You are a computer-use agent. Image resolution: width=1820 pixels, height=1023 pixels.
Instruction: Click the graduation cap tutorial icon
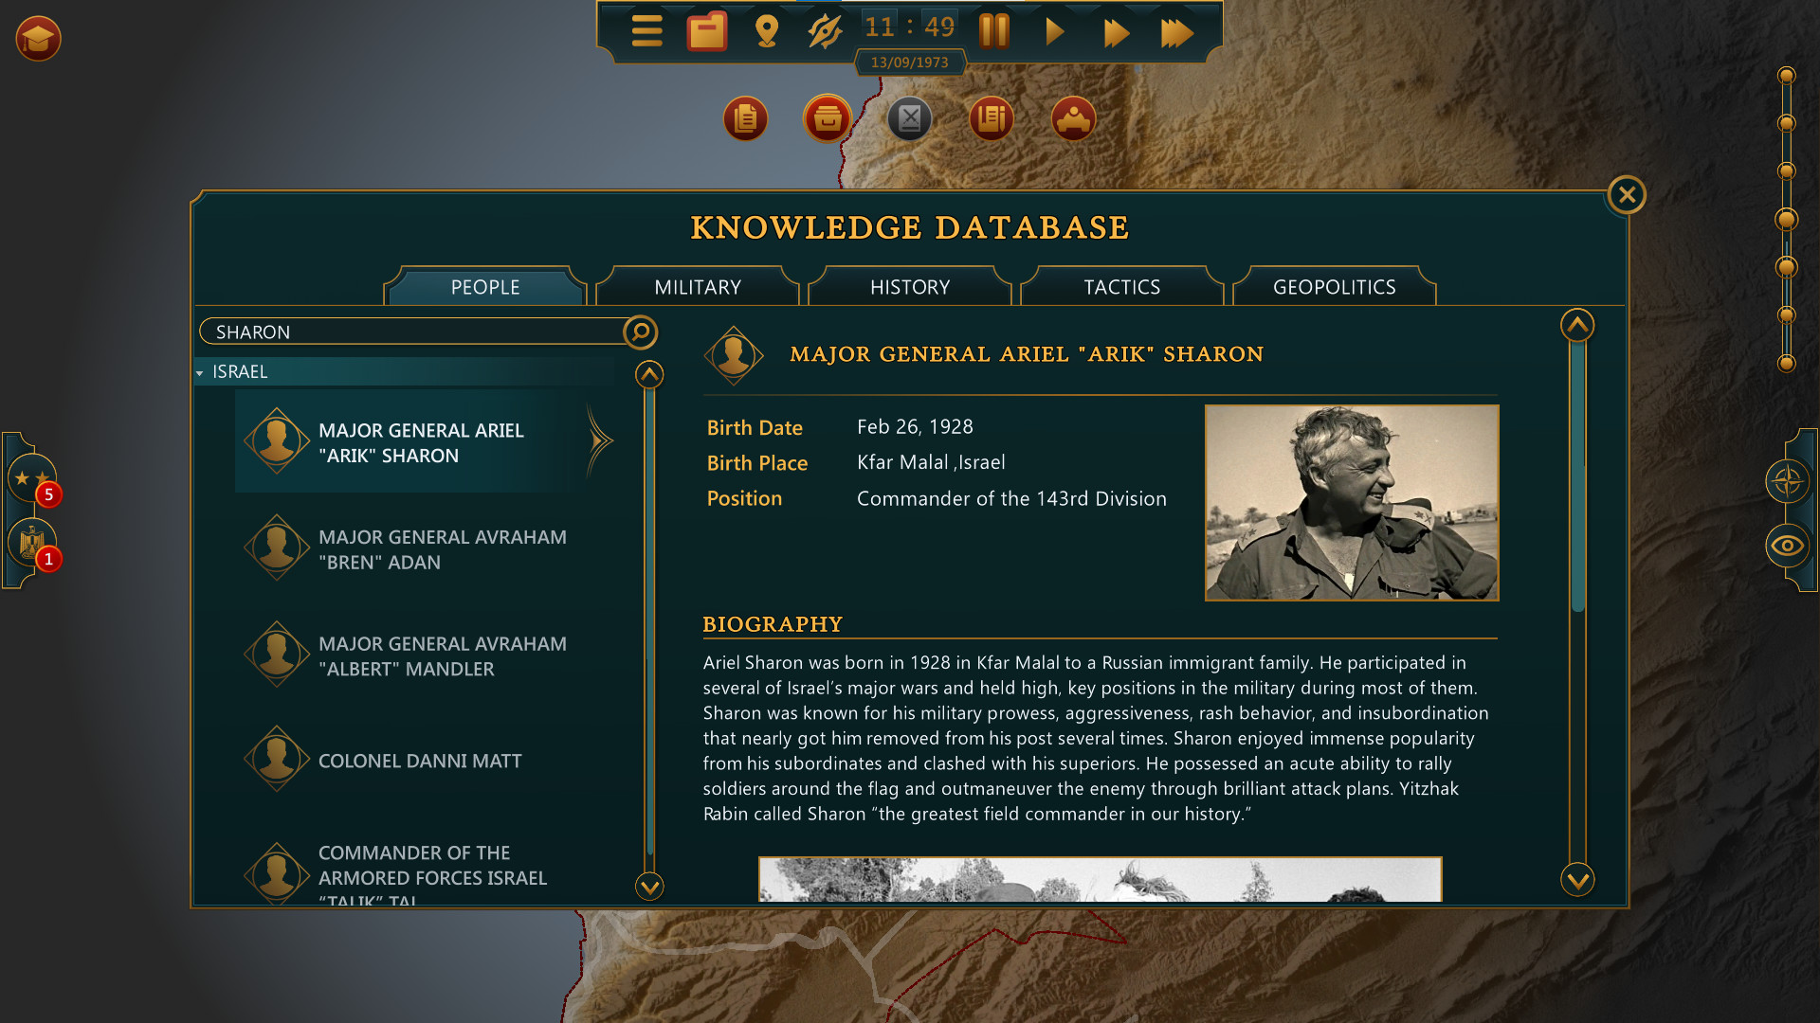click(x=38, y=39)
